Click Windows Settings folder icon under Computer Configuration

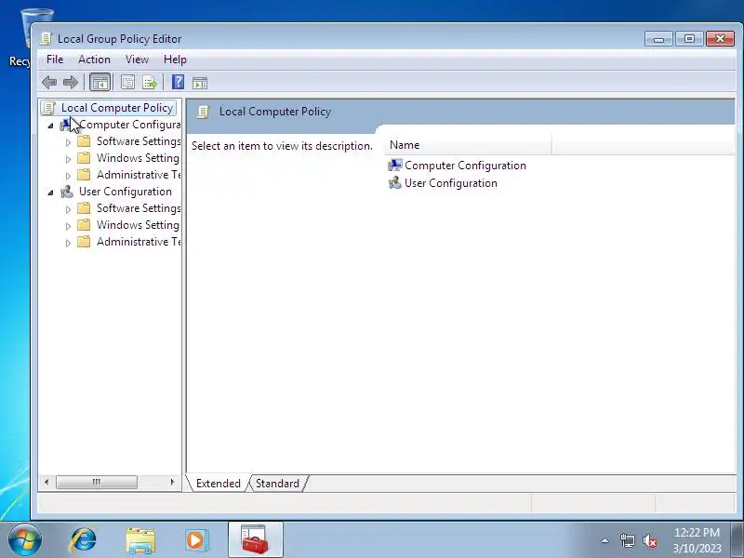click(84, 158)
